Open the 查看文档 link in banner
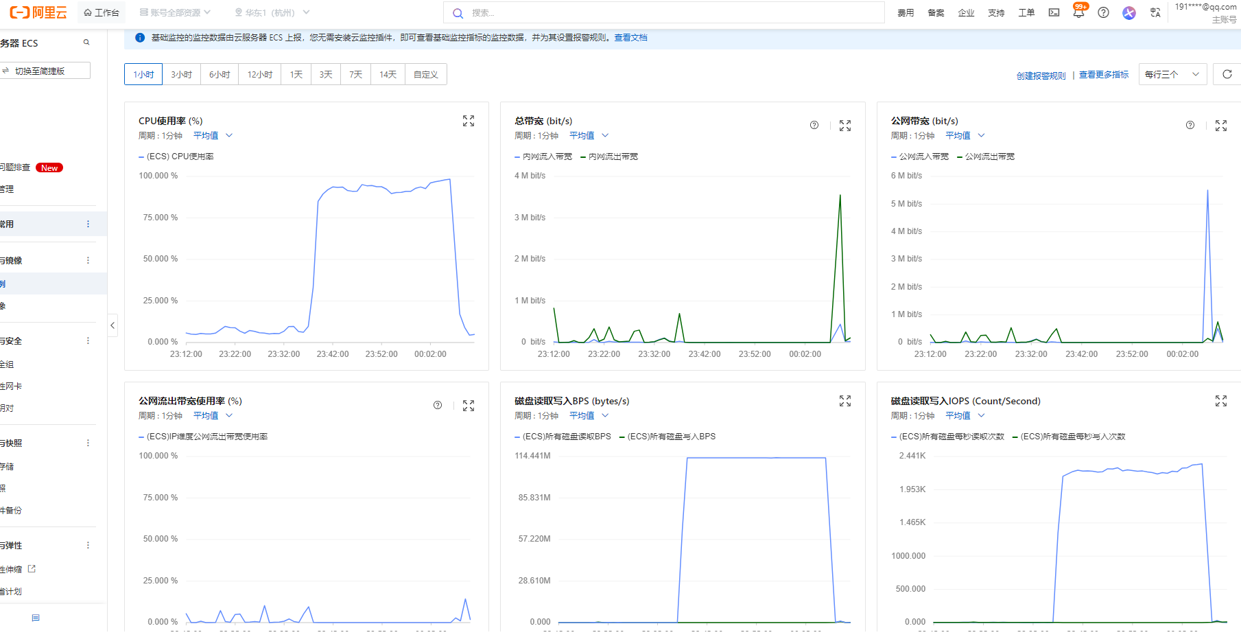 [630, 38]
